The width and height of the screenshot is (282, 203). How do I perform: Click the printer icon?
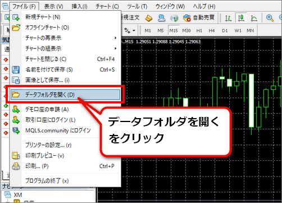(16, 166)
